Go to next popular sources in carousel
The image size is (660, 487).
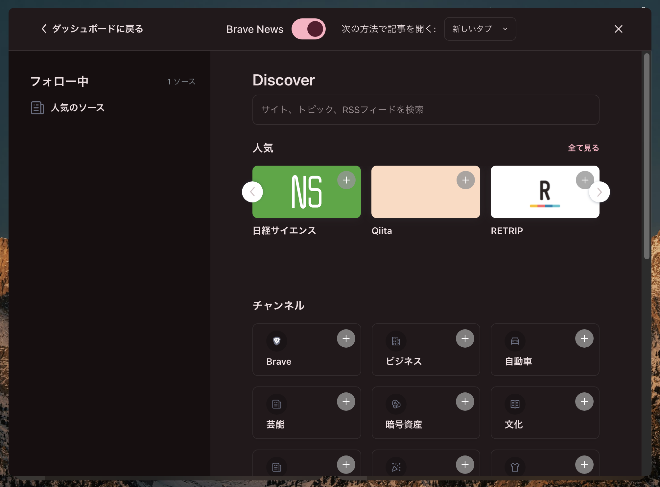[x=599, y=192]
